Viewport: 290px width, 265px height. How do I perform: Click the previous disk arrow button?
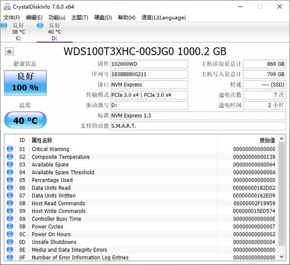point(9,51)
